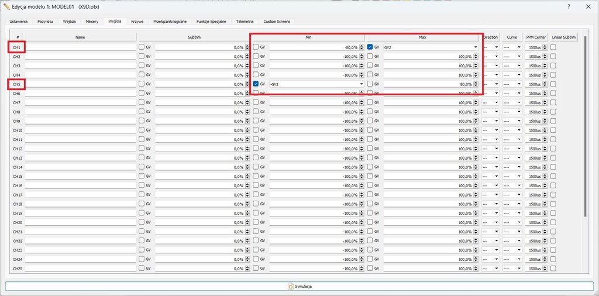
Task: Click the vertical scrollbar of the channel list
Action: pos(585,129)
